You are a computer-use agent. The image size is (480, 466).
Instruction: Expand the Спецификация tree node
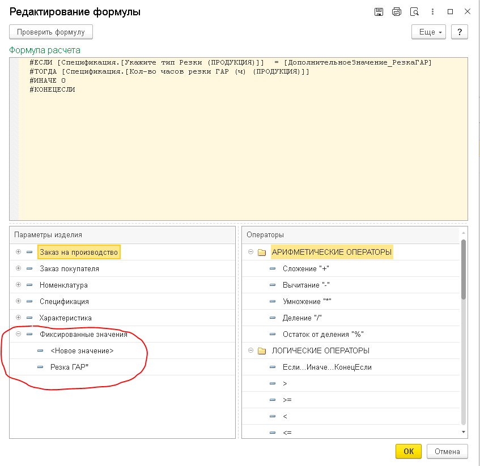pyautogui.click(x=19, y=302)
